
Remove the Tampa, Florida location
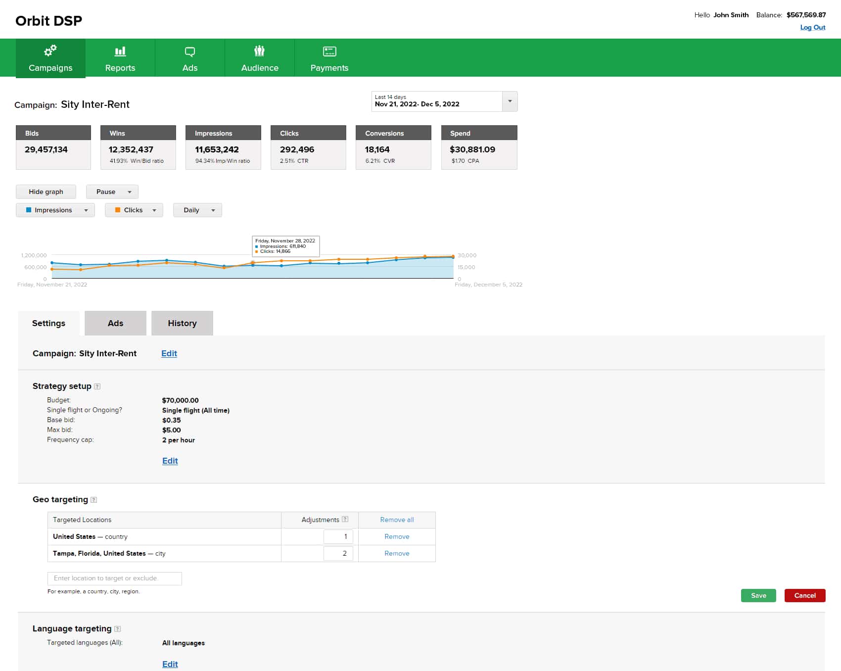(x=397, y=553)
